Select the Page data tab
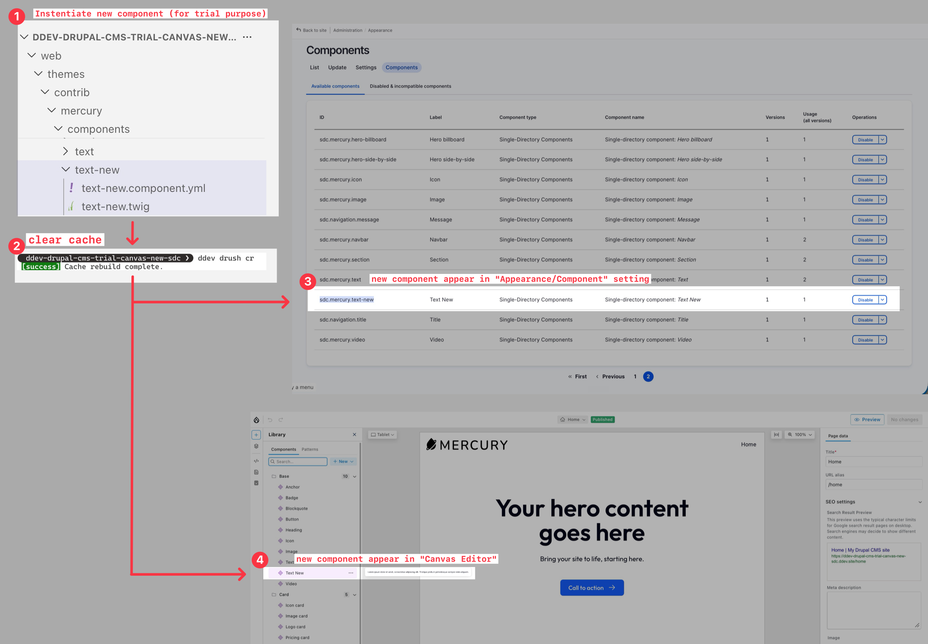This screenshot has width=928, height=644. click(838, 436)
